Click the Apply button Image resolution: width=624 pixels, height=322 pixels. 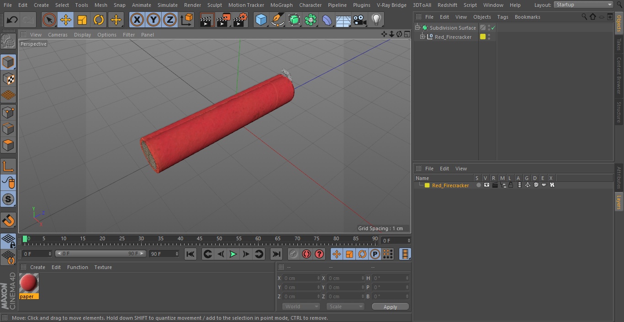390,306
